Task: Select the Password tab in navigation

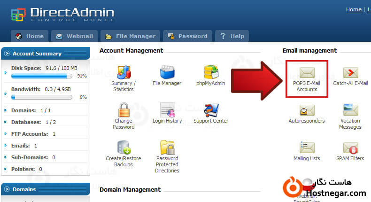Action: pyautogui.click(x=187, y=36)
